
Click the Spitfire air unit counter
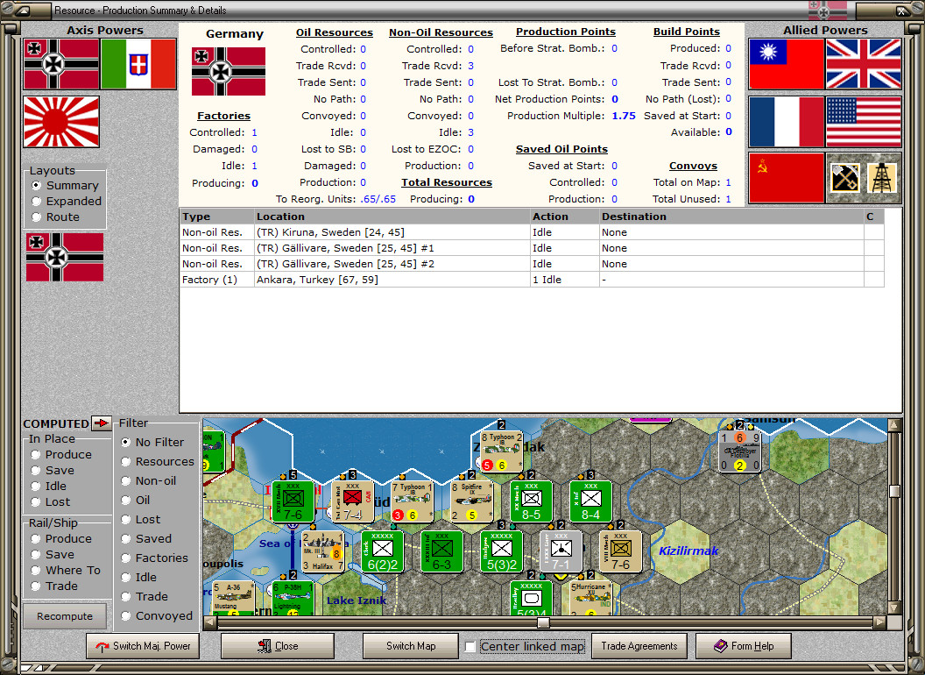[x=471, y=501]
